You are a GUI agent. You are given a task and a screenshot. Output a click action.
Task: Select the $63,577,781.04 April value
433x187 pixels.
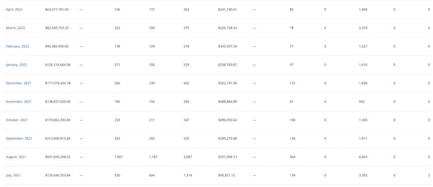57,10
